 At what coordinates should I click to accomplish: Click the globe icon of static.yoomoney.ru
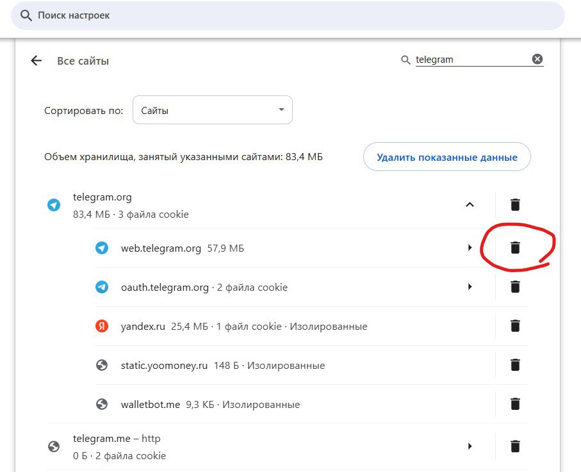point(102,365)
